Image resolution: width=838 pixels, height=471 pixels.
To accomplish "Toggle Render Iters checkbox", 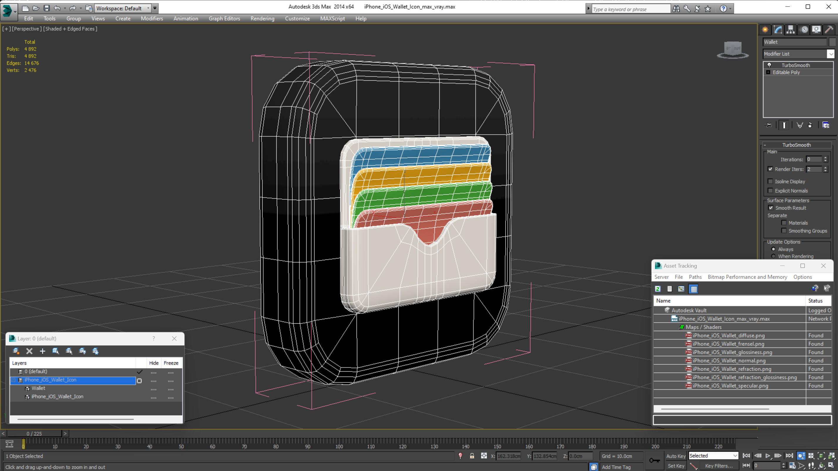I will point(770,169).
